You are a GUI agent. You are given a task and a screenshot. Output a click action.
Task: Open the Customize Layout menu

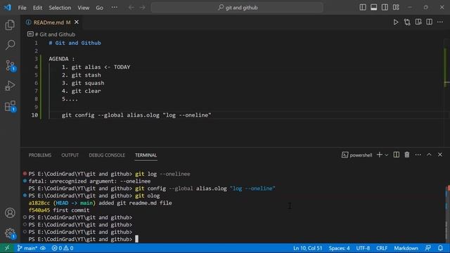click(396, 8)
